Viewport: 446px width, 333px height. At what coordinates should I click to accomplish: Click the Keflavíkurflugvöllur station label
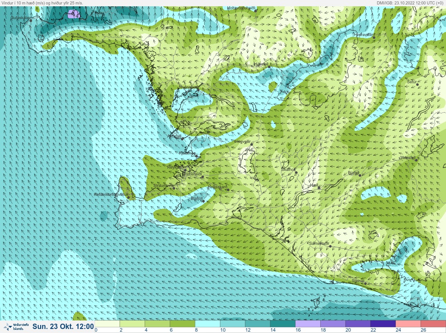111,195
